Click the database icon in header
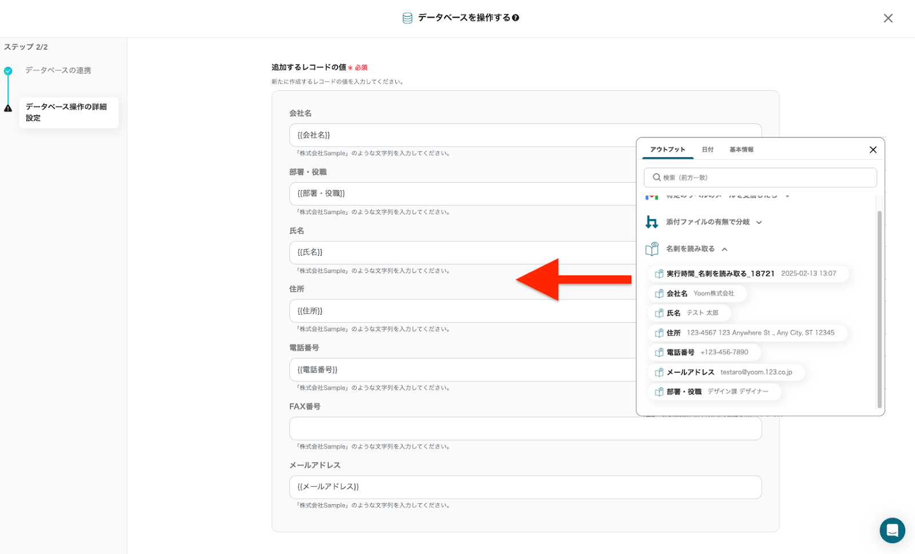 407,18
